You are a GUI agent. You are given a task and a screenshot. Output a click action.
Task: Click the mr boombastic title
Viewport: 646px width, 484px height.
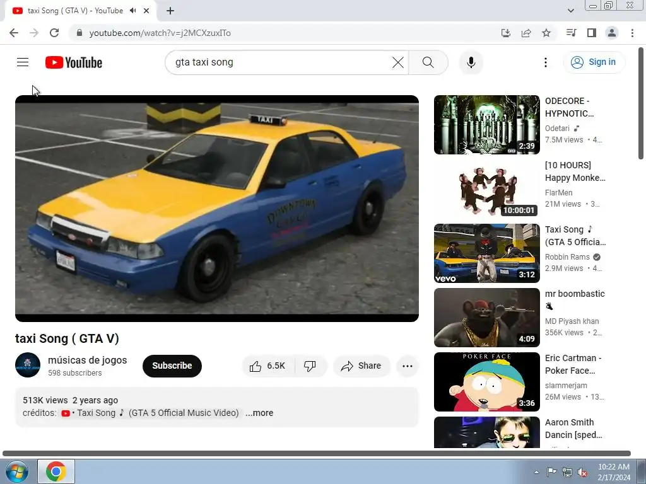[x=575, y=294]
